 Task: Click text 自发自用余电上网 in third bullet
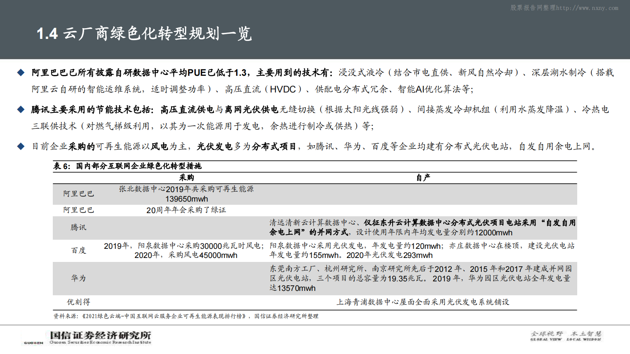(555, 146)
